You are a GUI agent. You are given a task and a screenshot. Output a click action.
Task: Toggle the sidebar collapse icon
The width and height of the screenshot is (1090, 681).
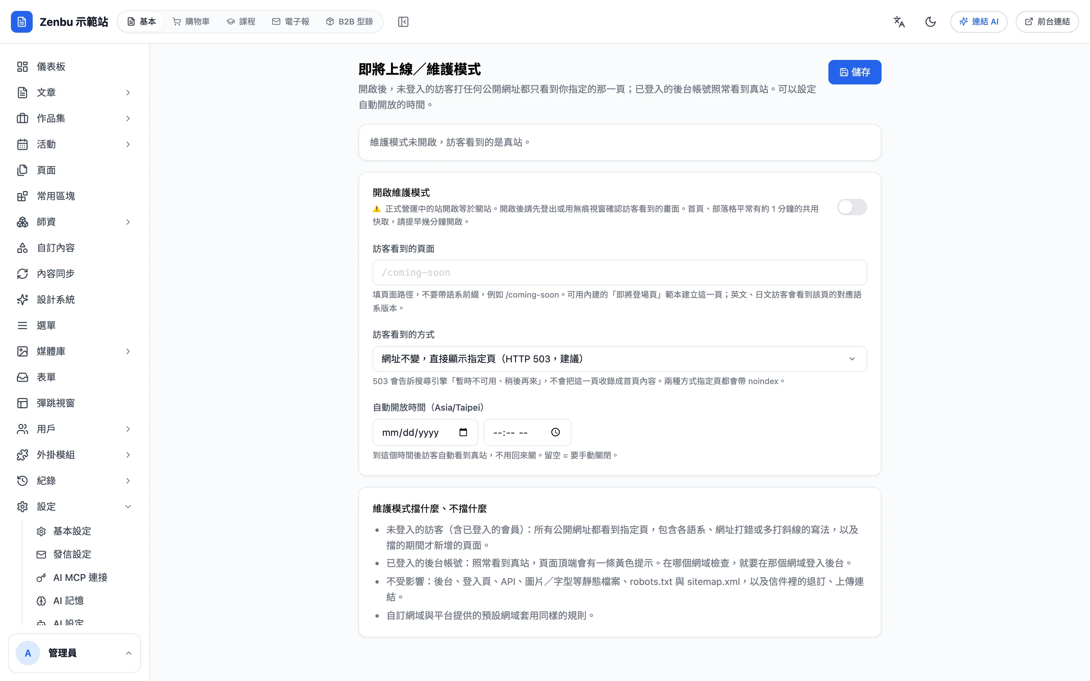click(x=403, y=21)
